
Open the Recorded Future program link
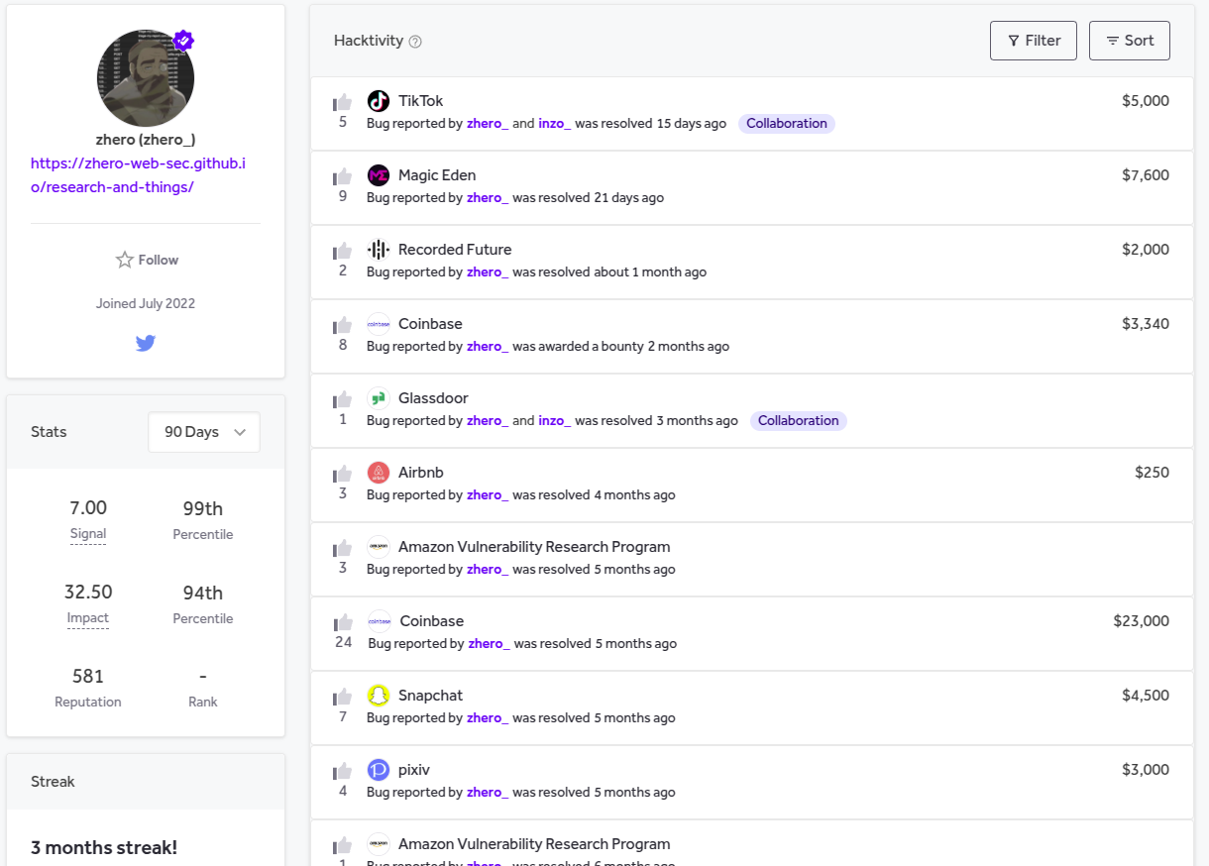(455, 250)
